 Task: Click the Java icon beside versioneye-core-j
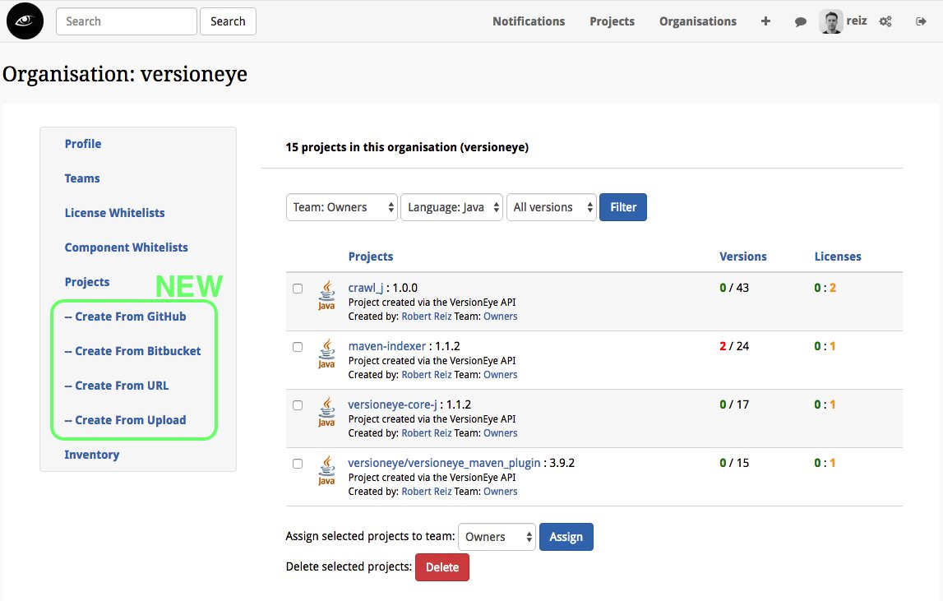326,412
